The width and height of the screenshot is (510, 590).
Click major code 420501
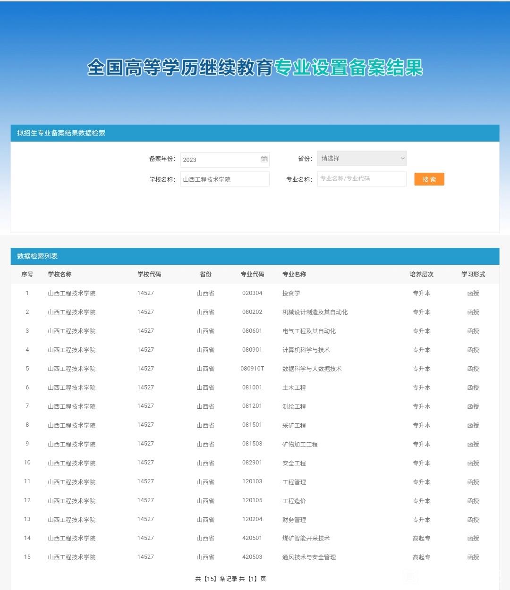pos(252,538)
